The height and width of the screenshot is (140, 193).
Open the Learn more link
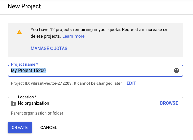pyautogui.click(x=73, y=36)
